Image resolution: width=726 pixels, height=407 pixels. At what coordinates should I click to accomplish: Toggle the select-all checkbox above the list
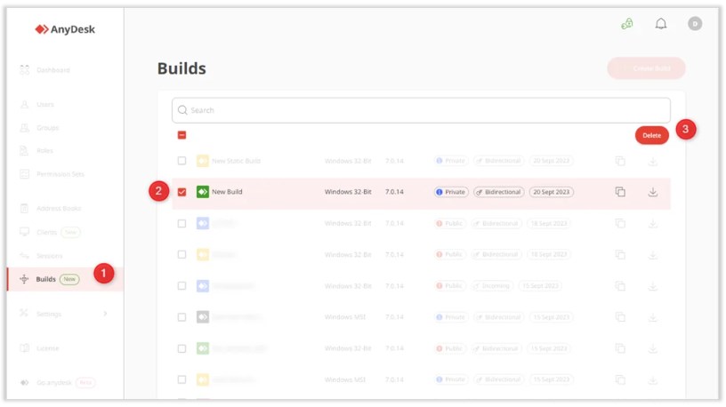tap(182, 135)
